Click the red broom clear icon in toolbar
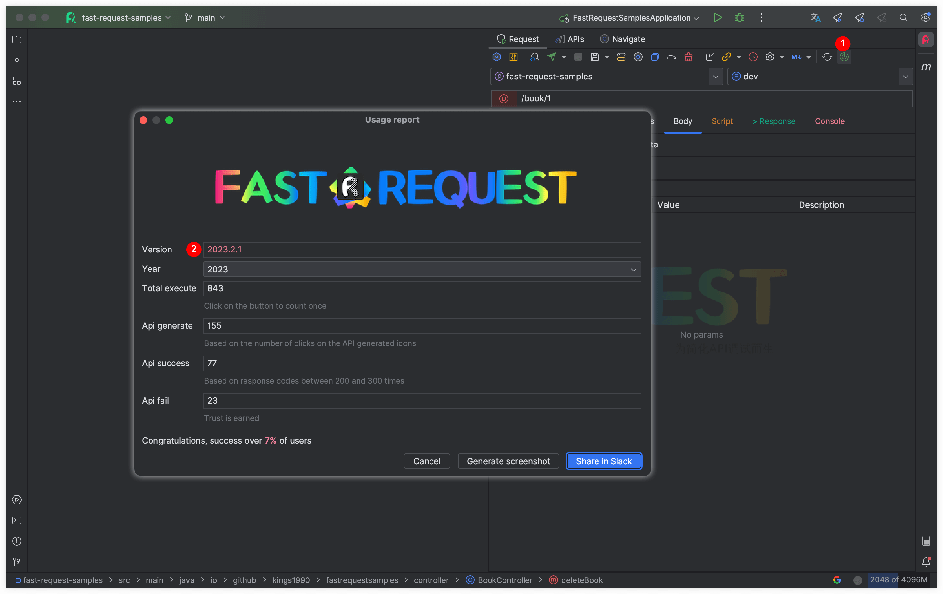The width and height of the screenshot is (943, 594). pos(688,57)
